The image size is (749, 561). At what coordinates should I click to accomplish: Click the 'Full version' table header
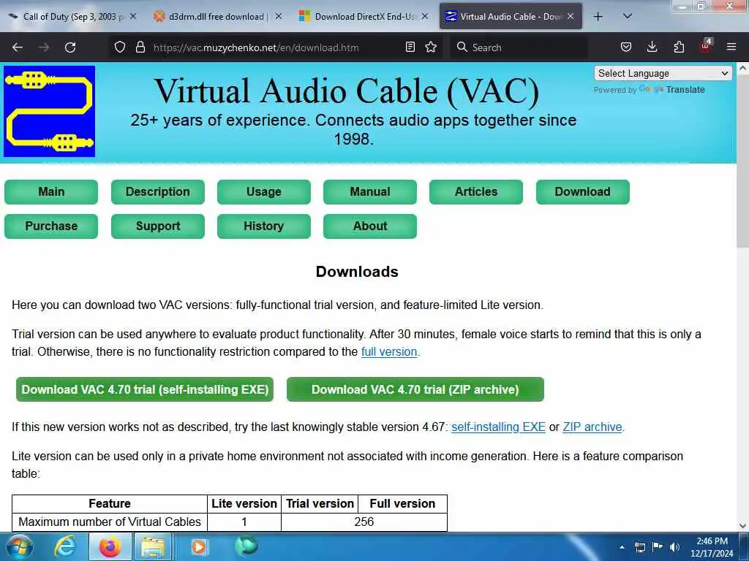[402, 504]
